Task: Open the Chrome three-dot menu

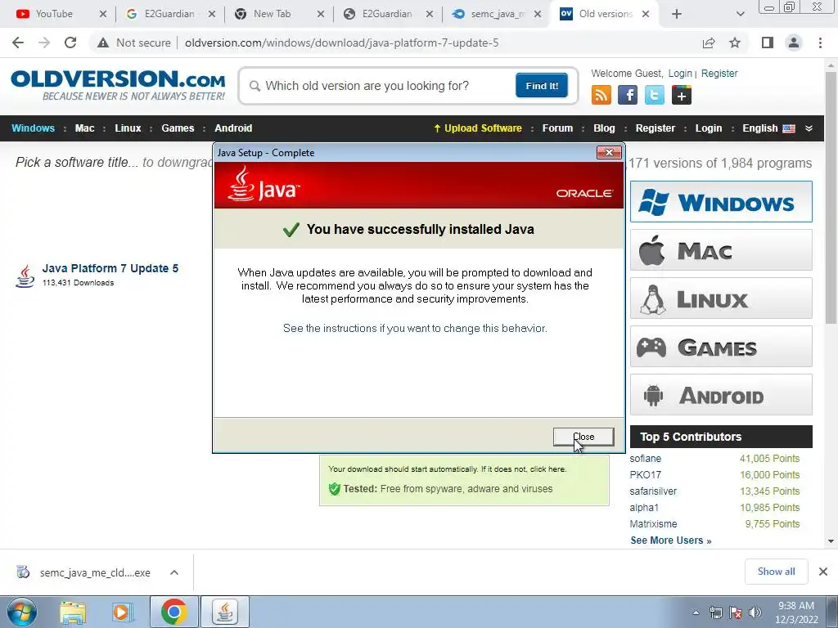Action: pyautogui.click(x=820, y=43)
